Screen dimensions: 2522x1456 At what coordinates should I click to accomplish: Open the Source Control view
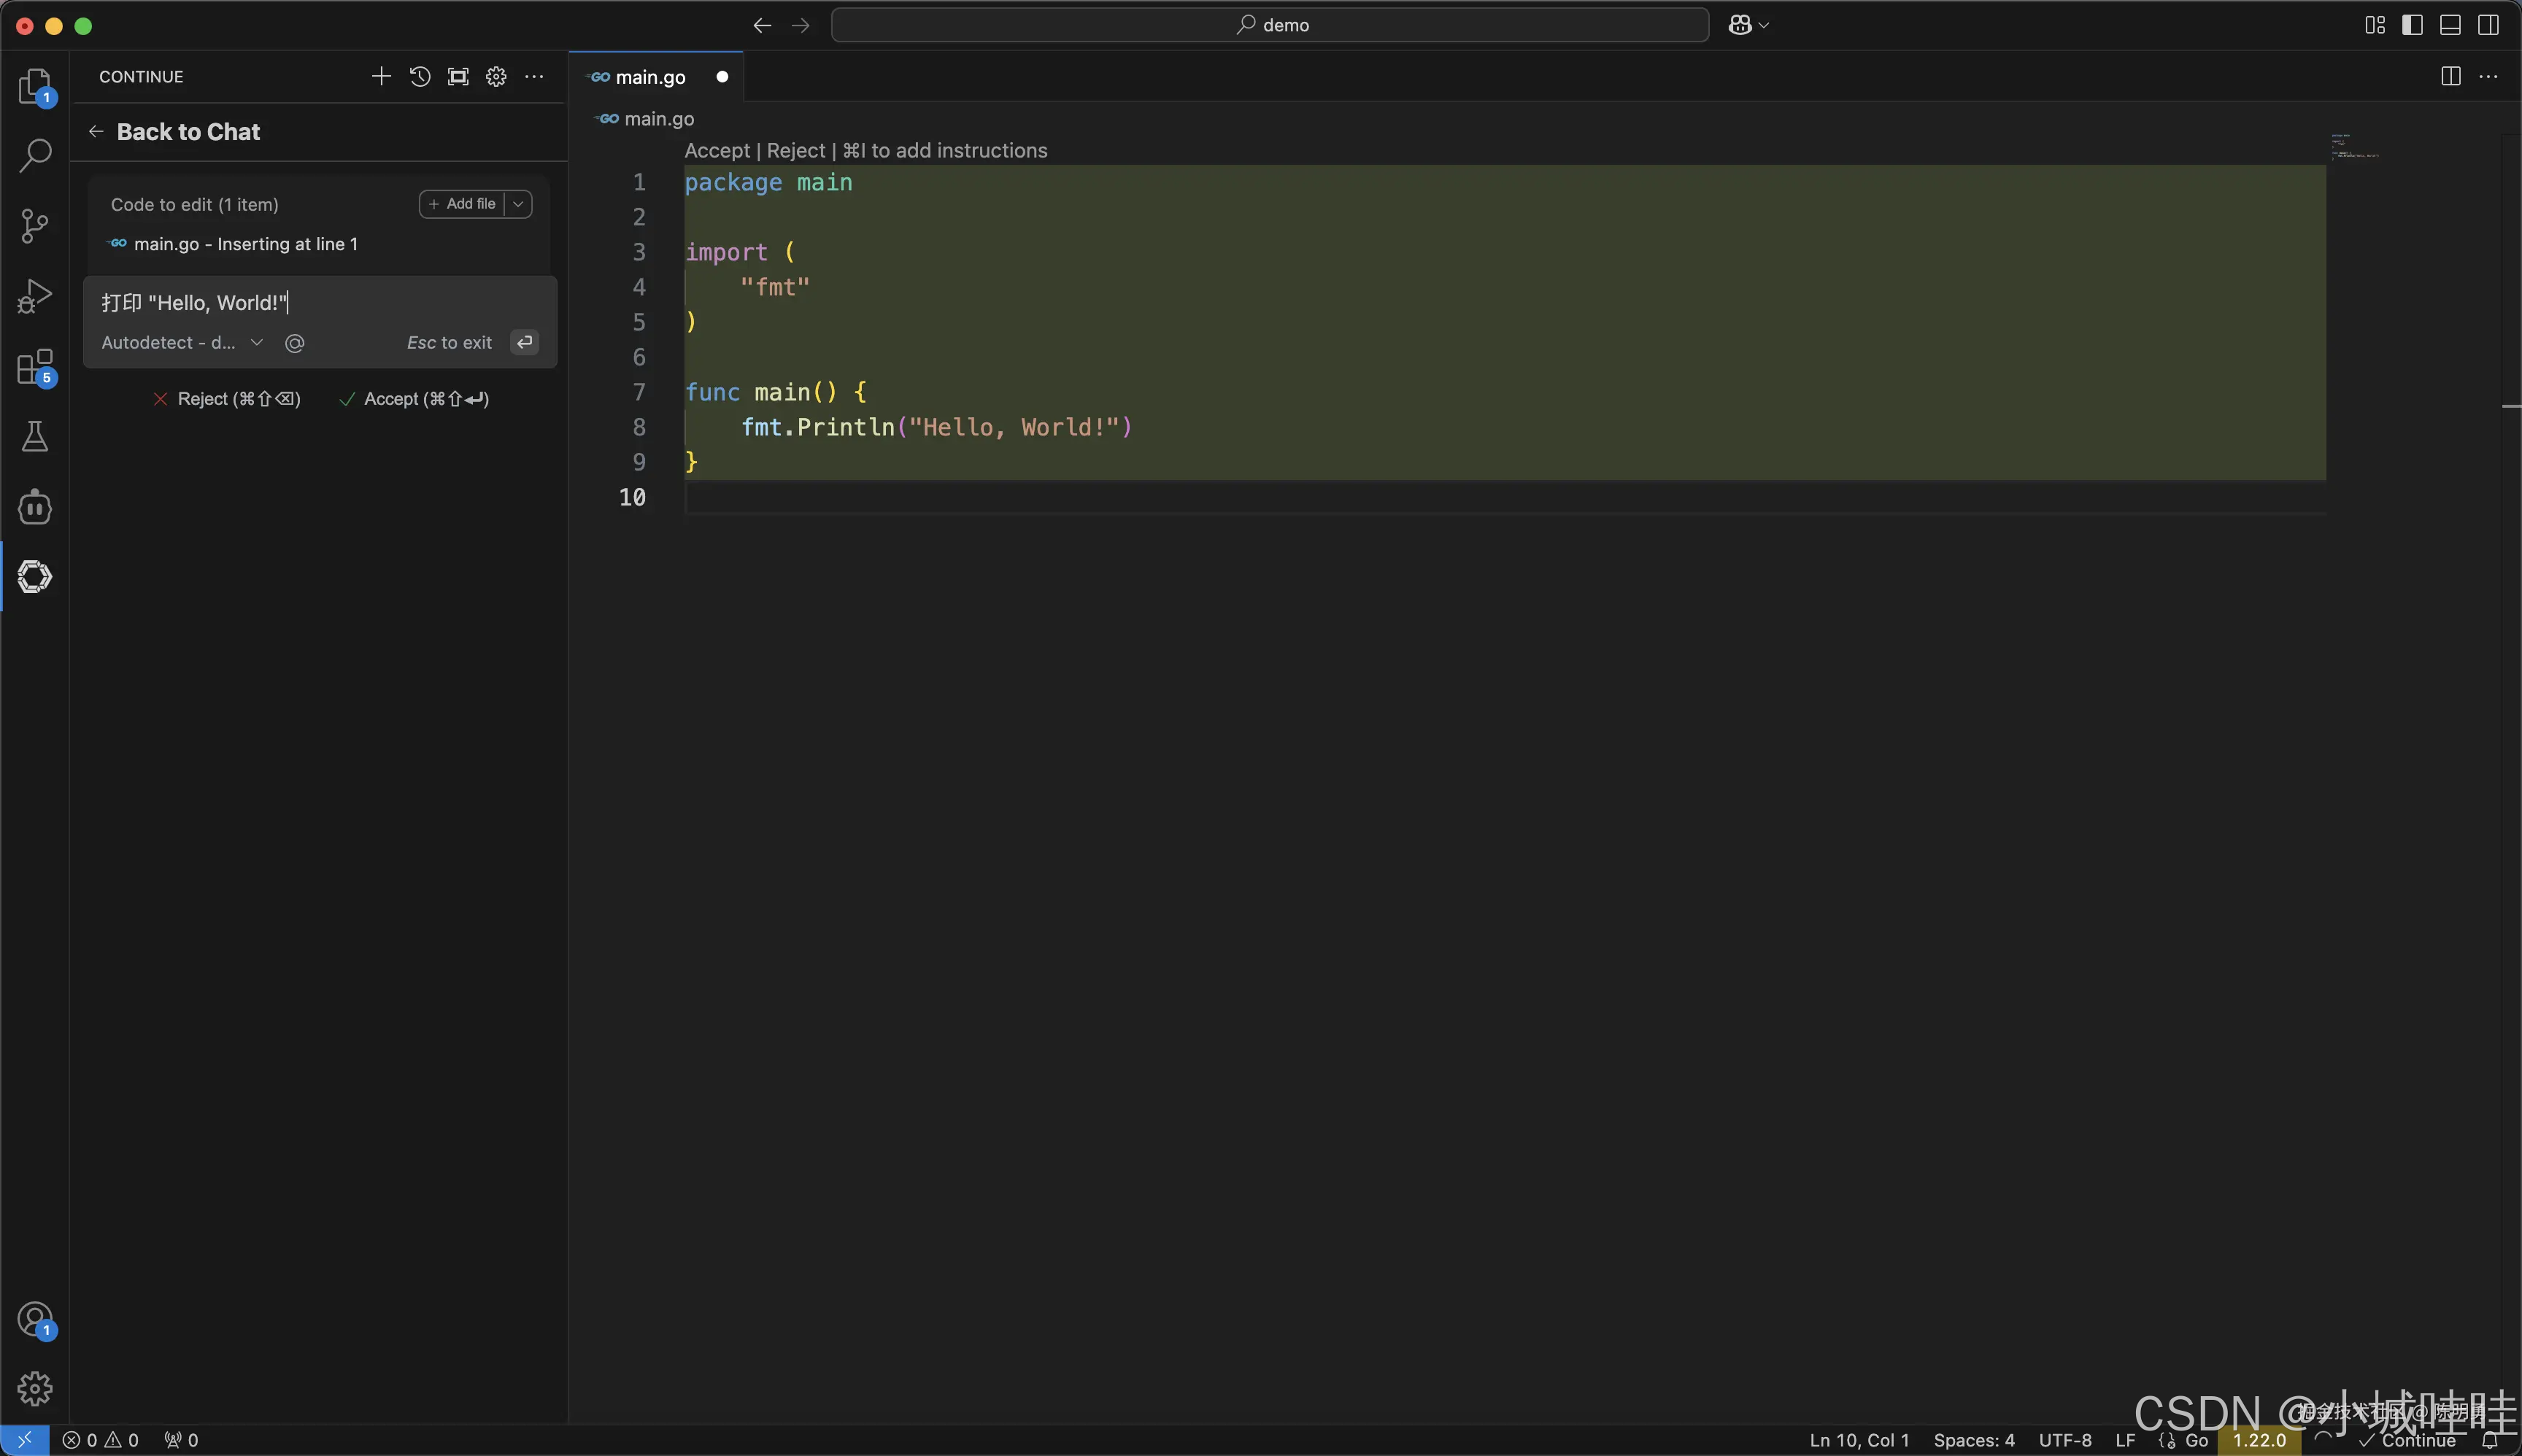pyautogui.click(x=35, y=226)
